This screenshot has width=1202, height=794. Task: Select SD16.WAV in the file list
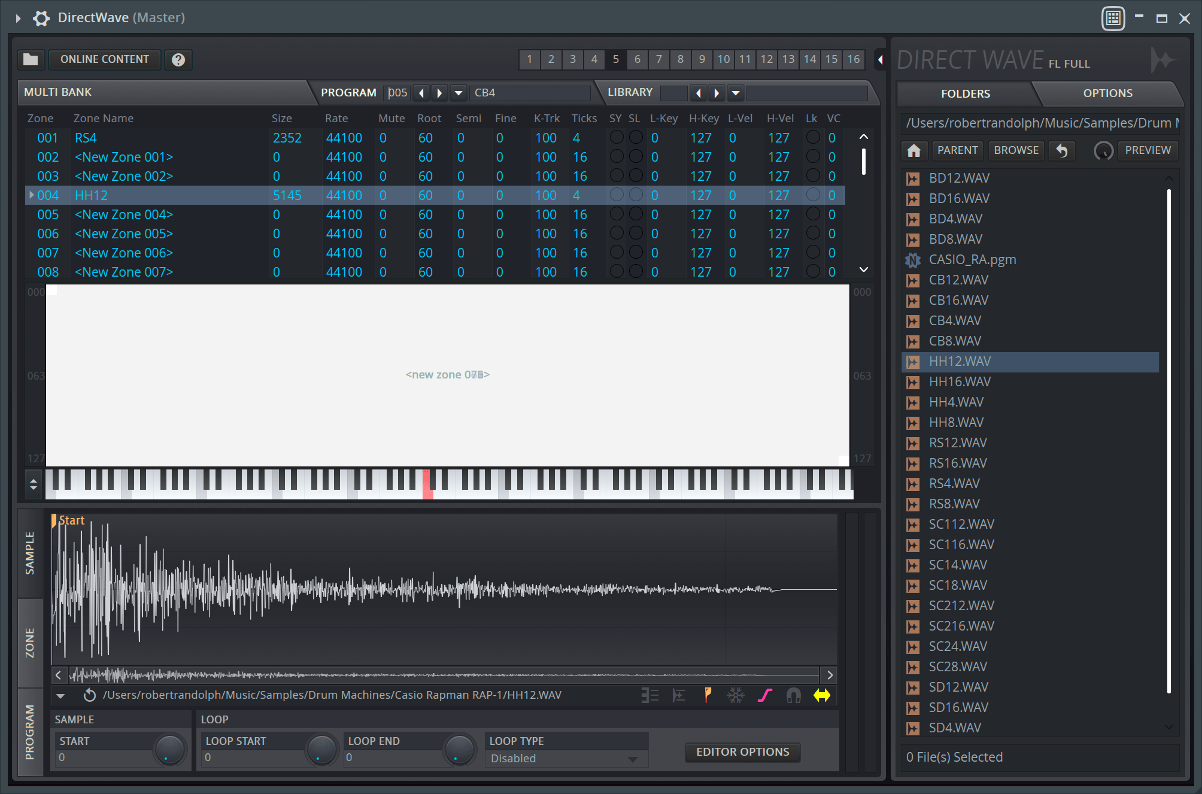pyautogui.click(x=958, y=707)
